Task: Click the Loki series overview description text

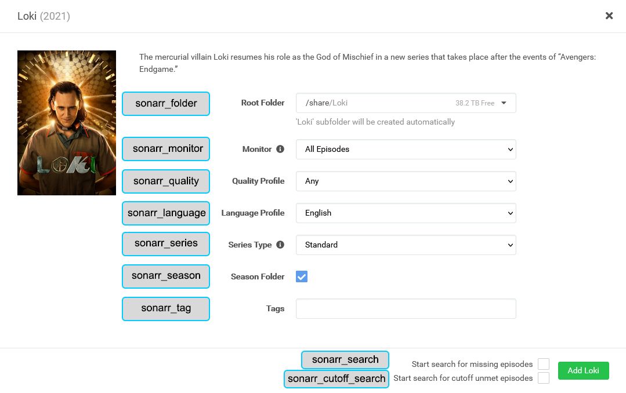Action: (x=367, y=63)
